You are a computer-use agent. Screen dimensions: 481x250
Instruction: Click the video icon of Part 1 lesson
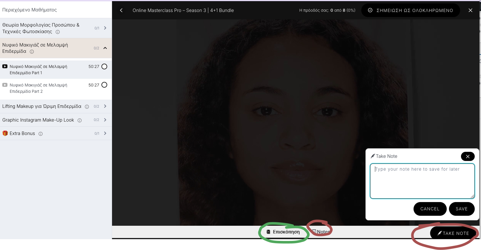pos(5,66)
